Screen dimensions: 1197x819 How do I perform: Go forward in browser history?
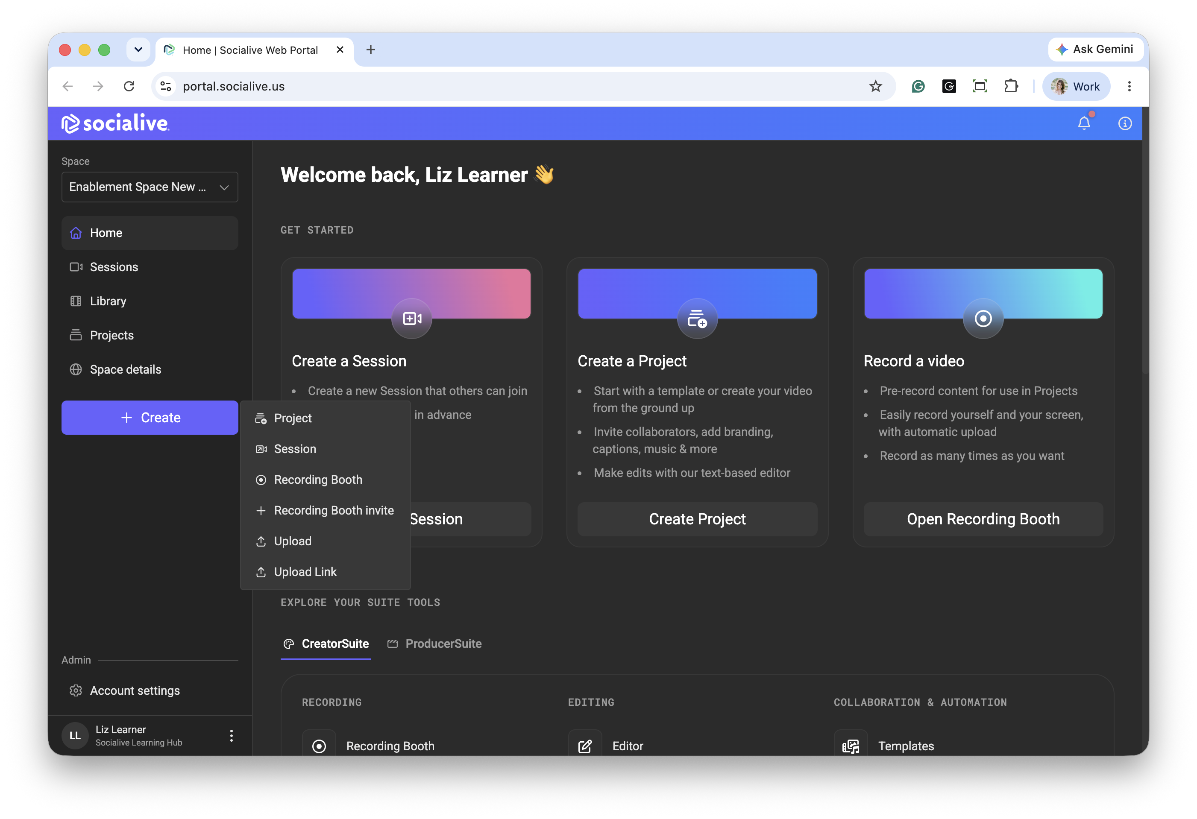pyautogui.click(x=98, y=87)
